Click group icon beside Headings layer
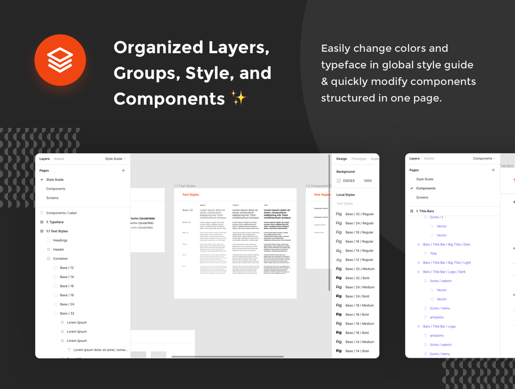 point(49,240)
